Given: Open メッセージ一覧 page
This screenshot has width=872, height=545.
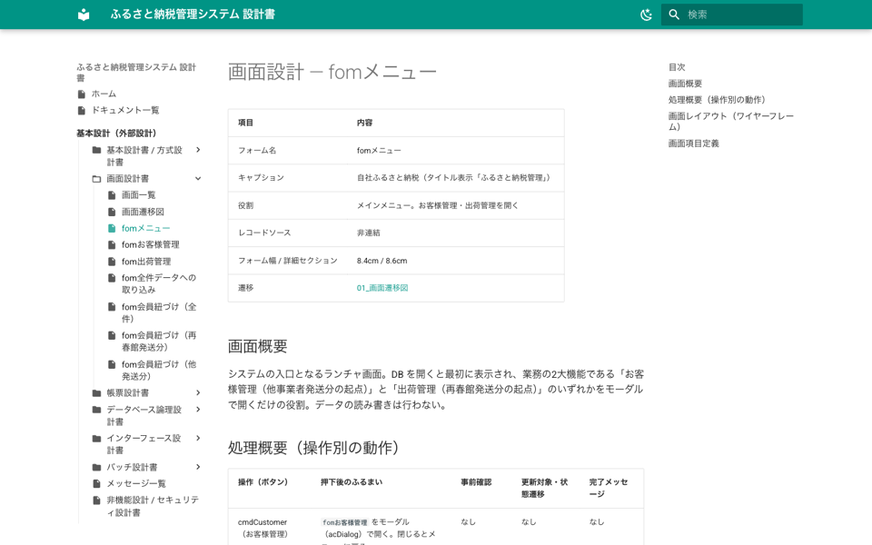Looking at the screenshot, I should 136,484.
